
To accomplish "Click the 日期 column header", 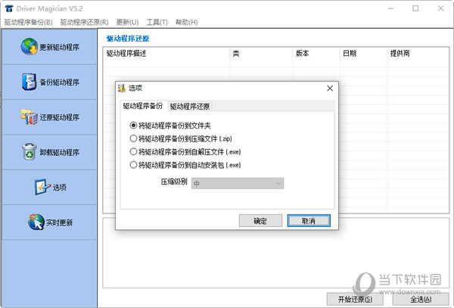I will coord(364,53).
